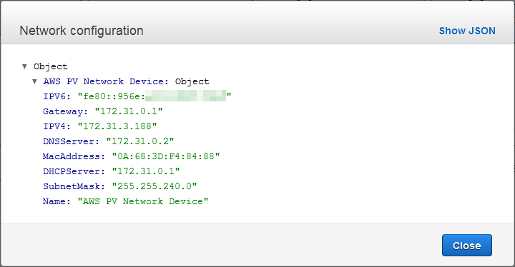This screenshot has width=515, height=267.
Task: Click the SubnetMask value 255.255.240.0
Action: click(x=154, y=186)
